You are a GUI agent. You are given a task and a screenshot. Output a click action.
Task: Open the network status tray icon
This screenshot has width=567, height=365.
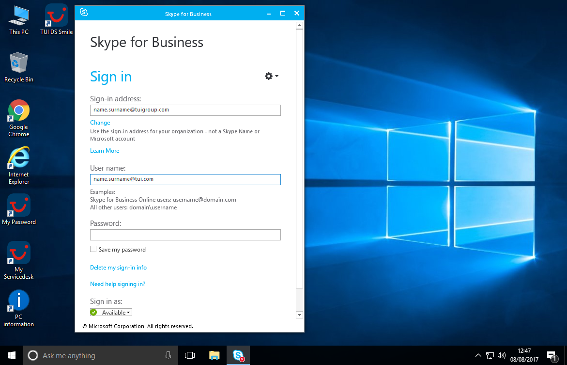coord(490,355)
